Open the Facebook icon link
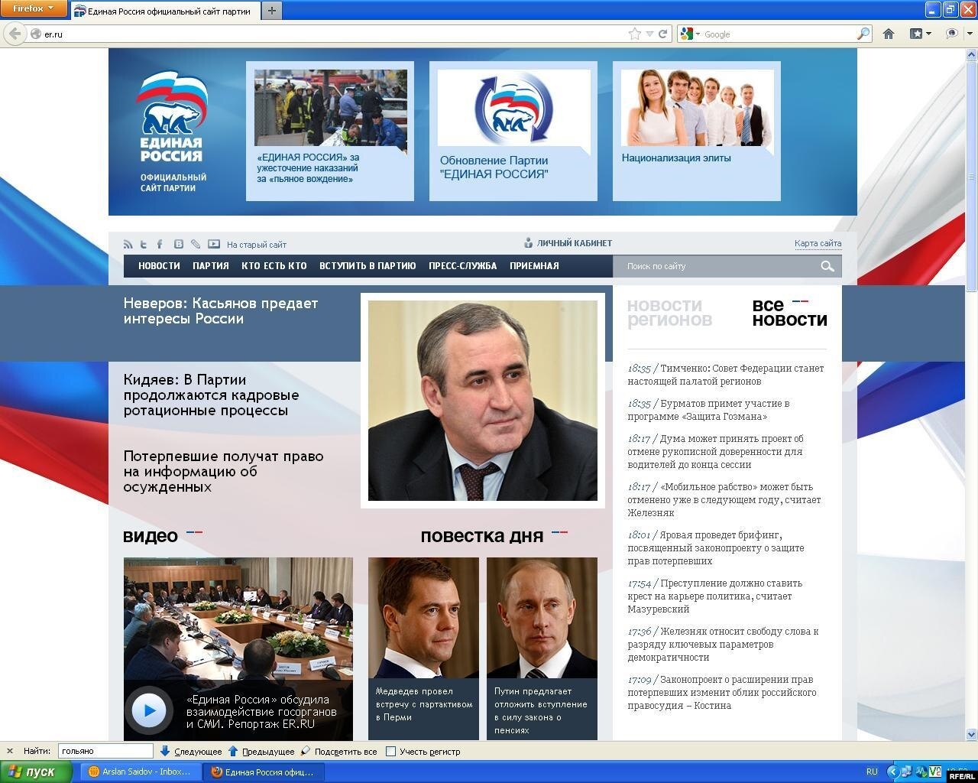Screen dimensions: 978x783 tap(160, 244)
